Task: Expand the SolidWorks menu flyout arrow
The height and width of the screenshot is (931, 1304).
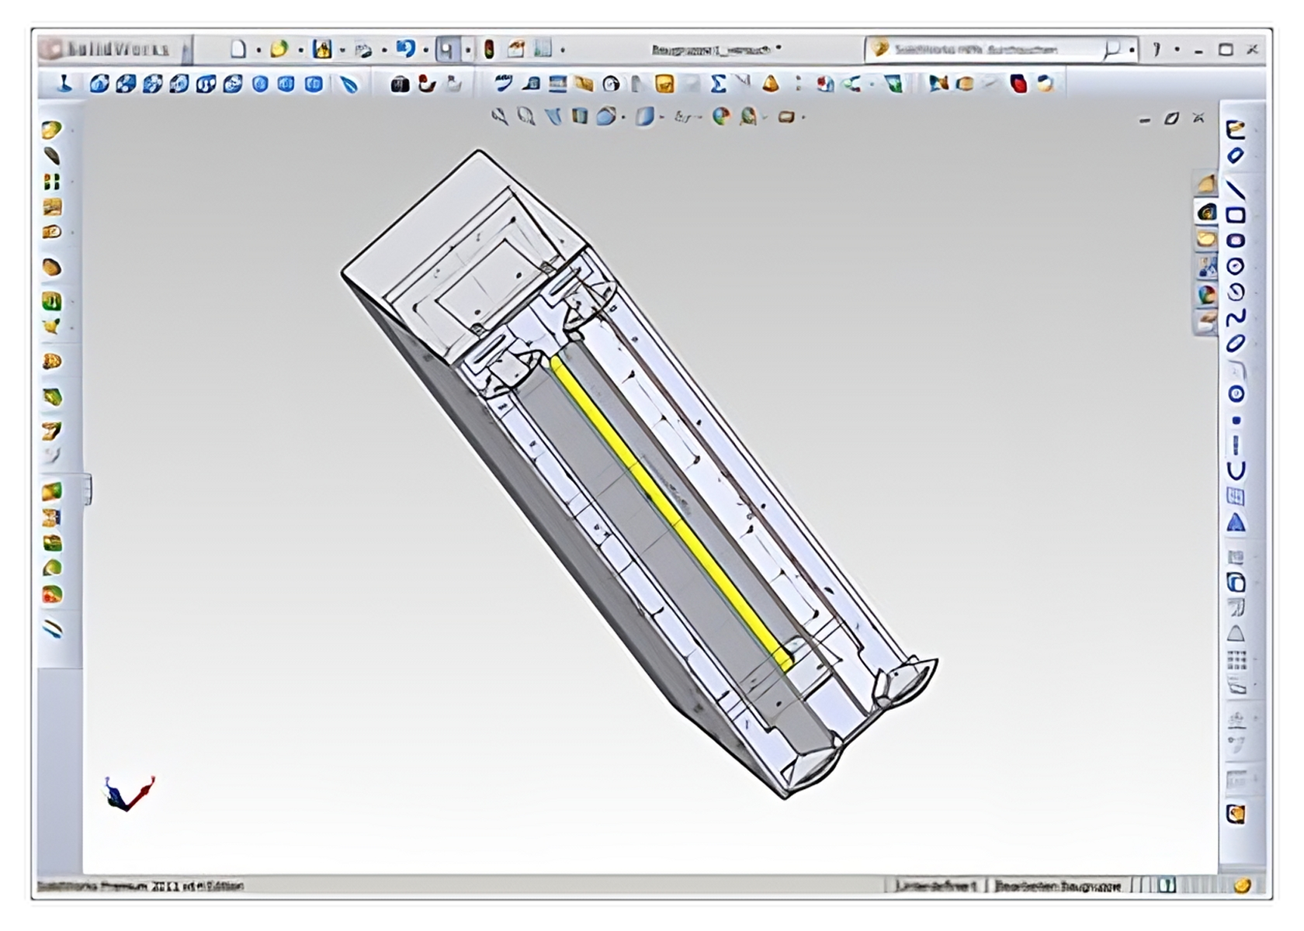Action: click(186, 50)
